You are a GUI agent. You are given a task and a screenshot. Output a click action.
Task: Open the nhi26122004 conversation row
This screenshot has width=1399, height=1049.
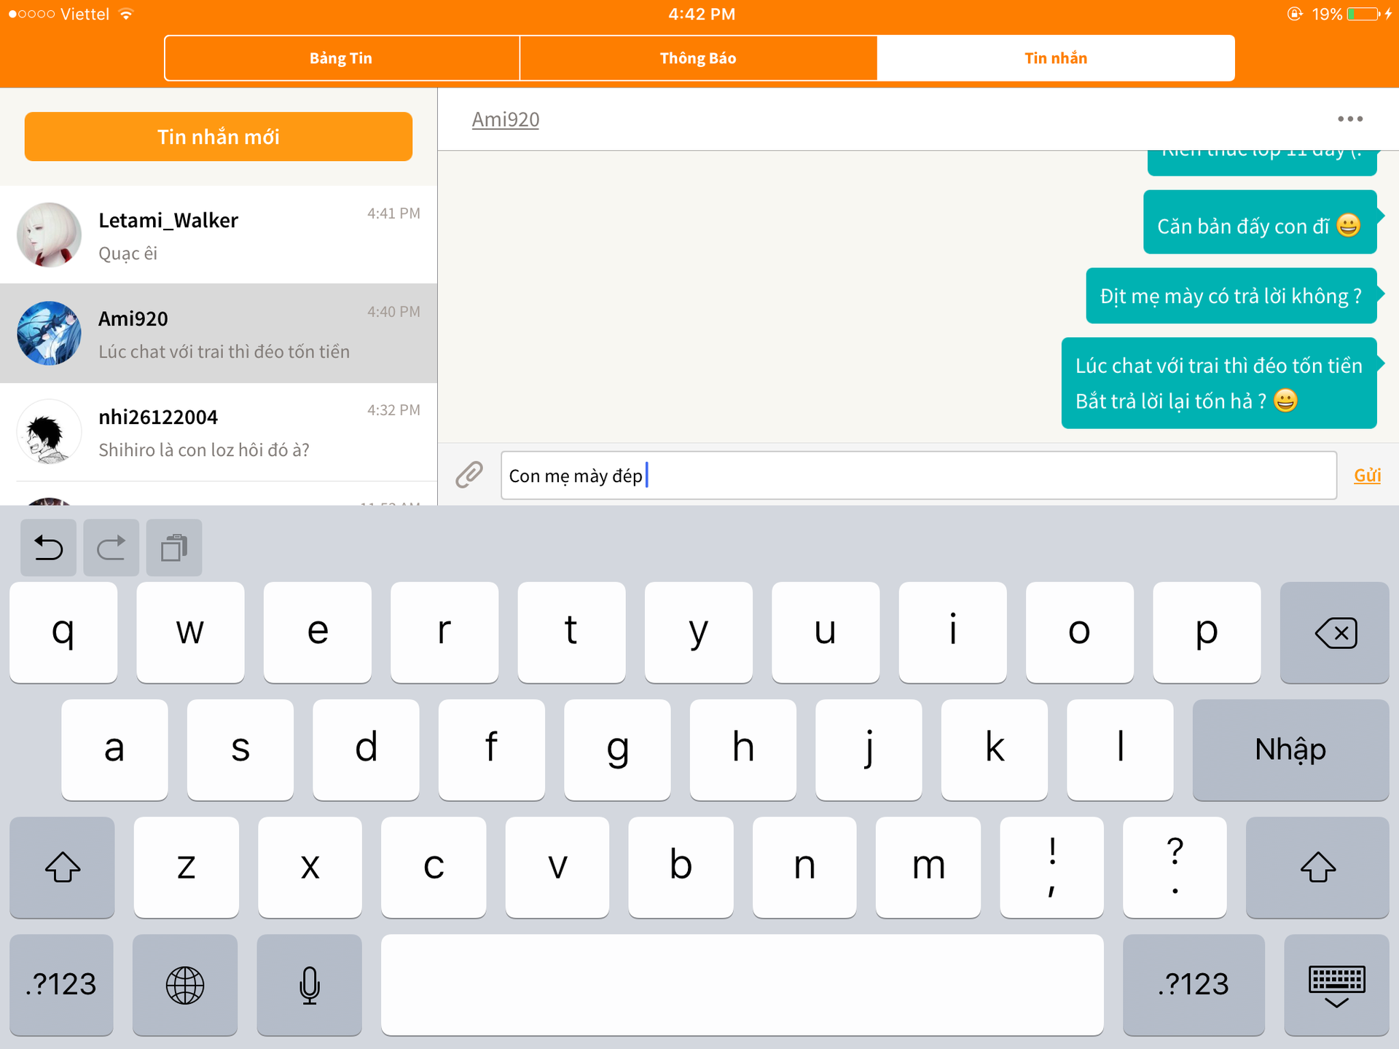pos(219,431)
